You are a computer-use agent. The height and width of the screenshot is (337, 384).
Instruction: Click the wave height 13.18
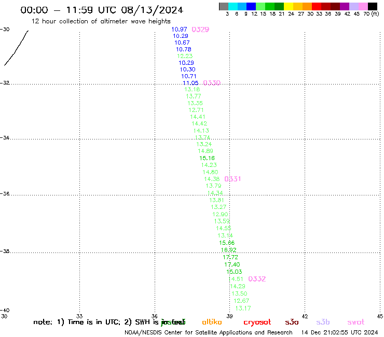pyautogui.click(x=192, y=89)
